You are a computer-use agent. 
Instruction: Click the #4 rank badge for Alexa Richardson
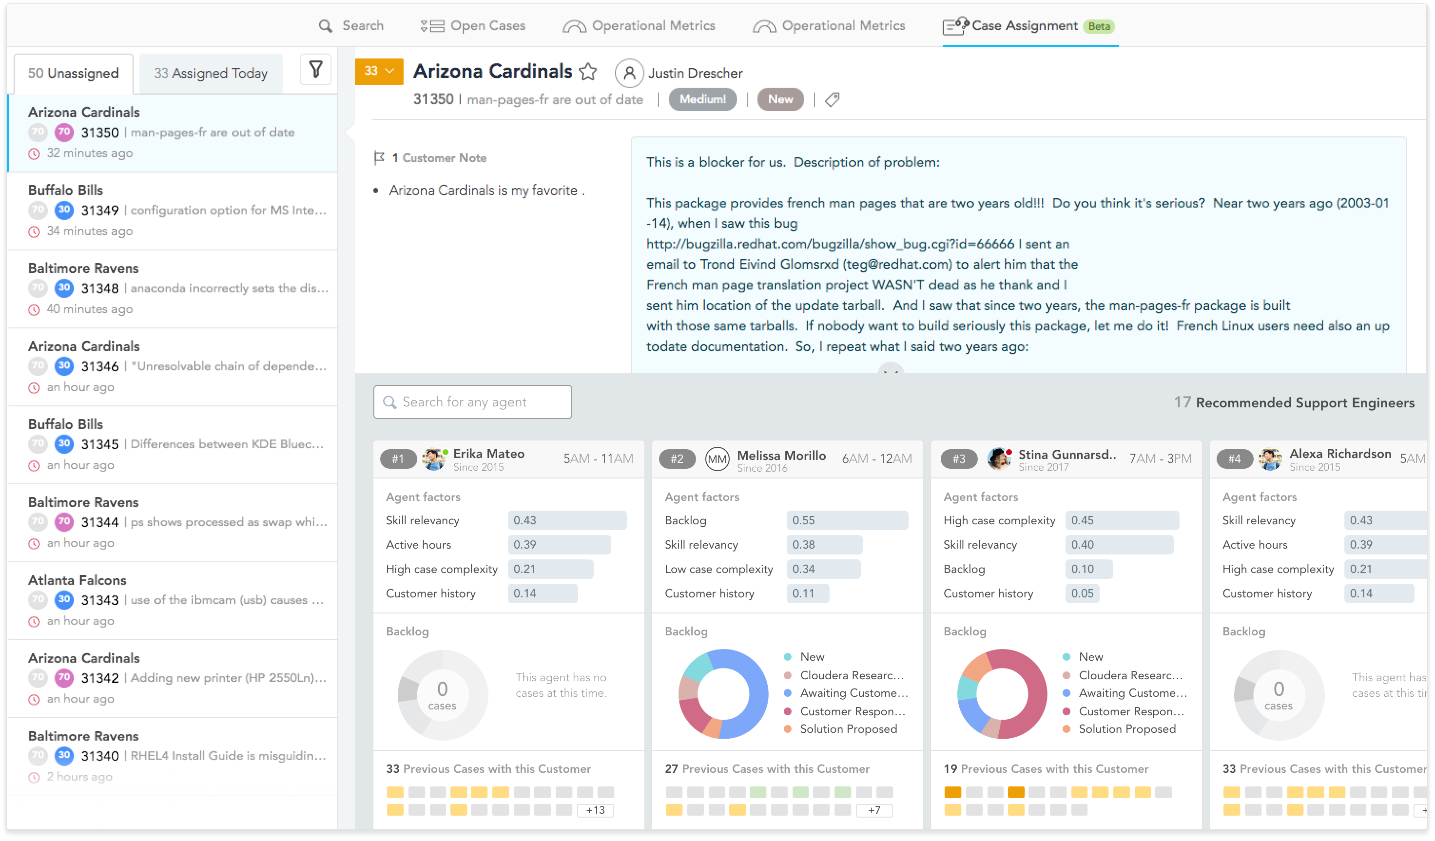tap(1234, 459)
